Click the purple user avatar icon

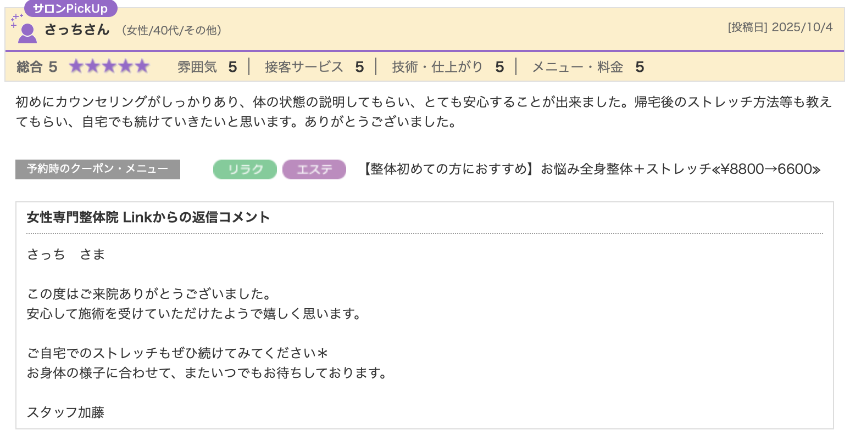click(27, 33)
